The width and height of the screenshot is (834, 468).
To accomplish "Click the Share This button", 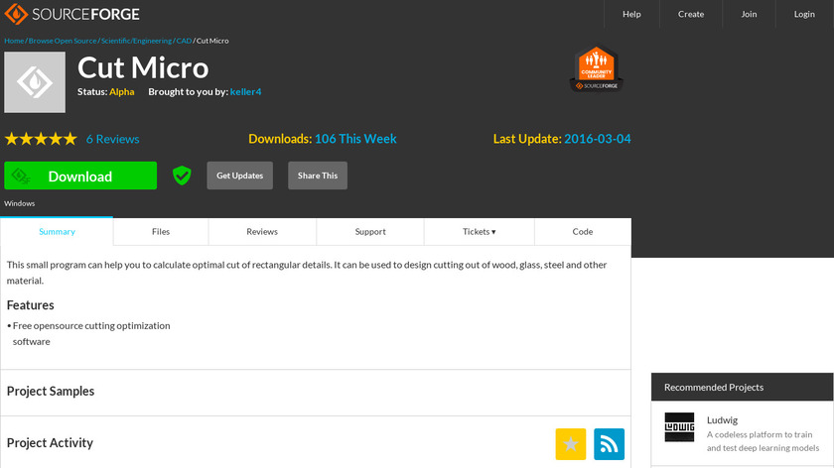I will coord(318,175).
